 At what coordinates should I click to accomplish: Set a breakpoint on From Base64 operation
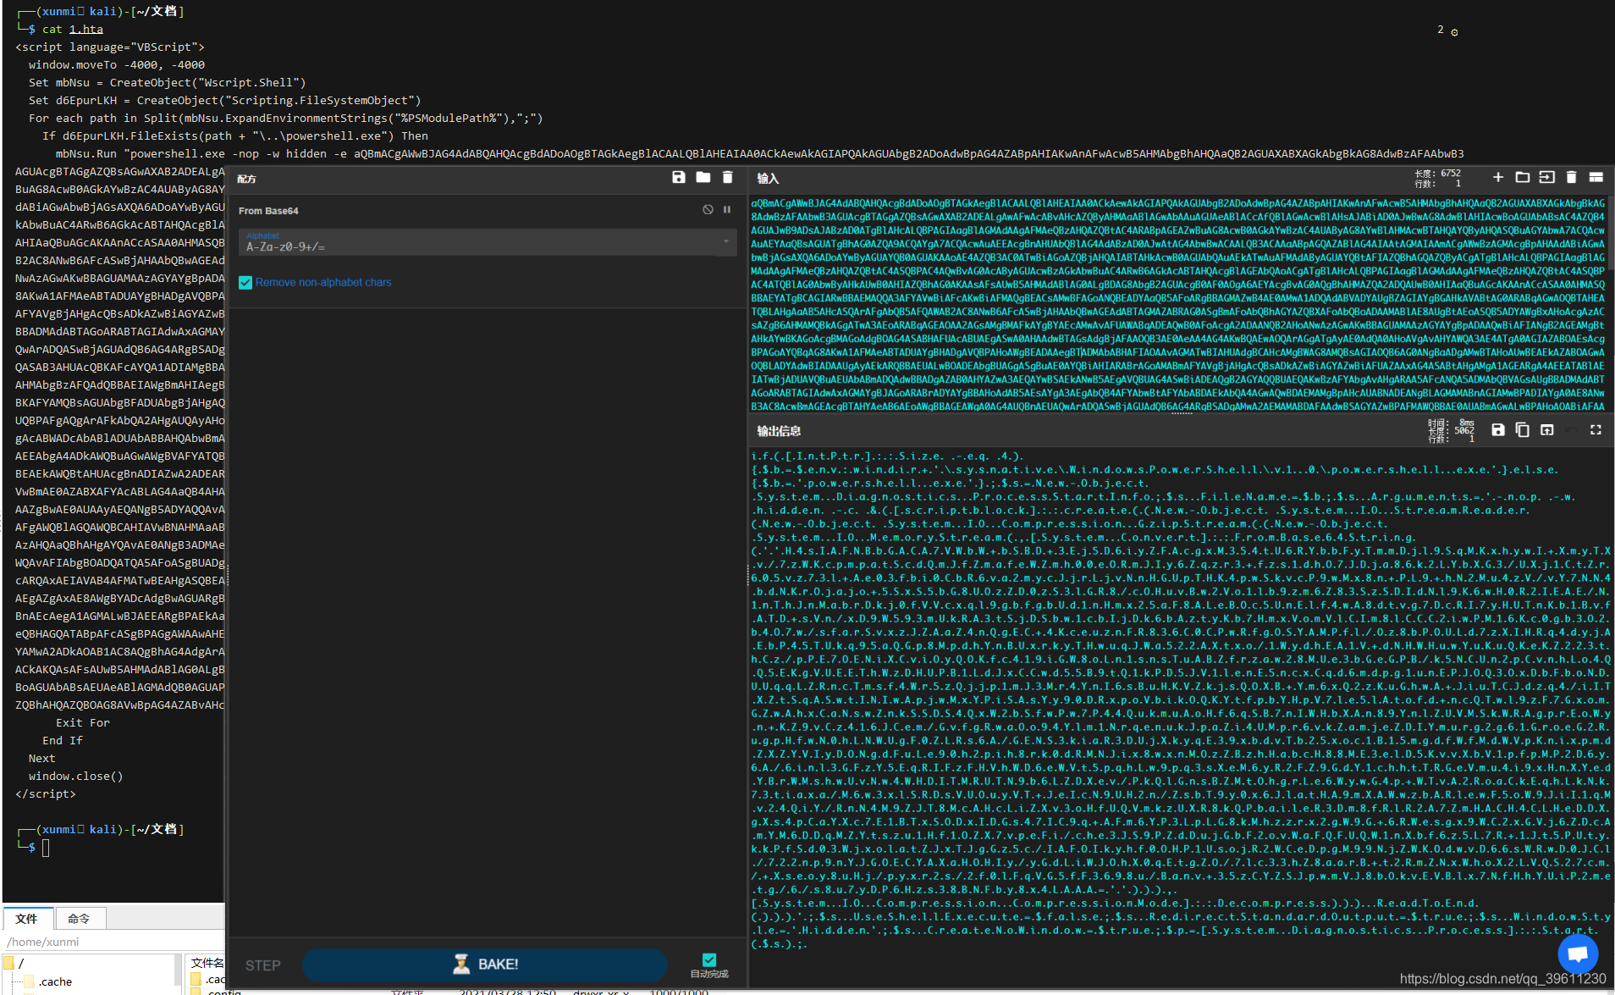pyautogui.click(x=727, y=210)
